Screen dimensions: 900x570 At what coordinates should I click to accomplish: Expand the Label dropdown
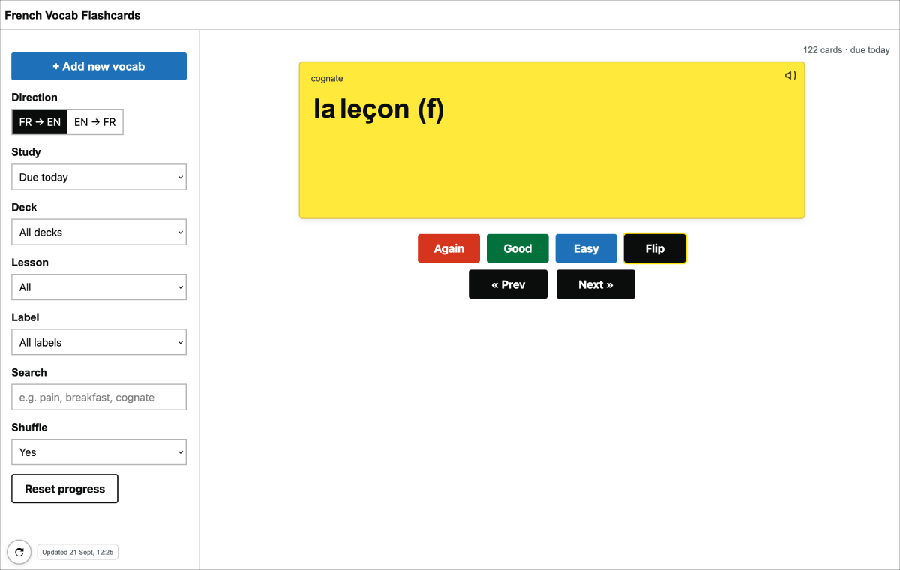point(99,342)
